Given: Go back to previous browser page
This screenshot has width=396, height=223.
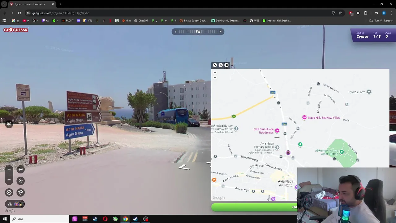Looking at the screenshot, I should (4, 13).
